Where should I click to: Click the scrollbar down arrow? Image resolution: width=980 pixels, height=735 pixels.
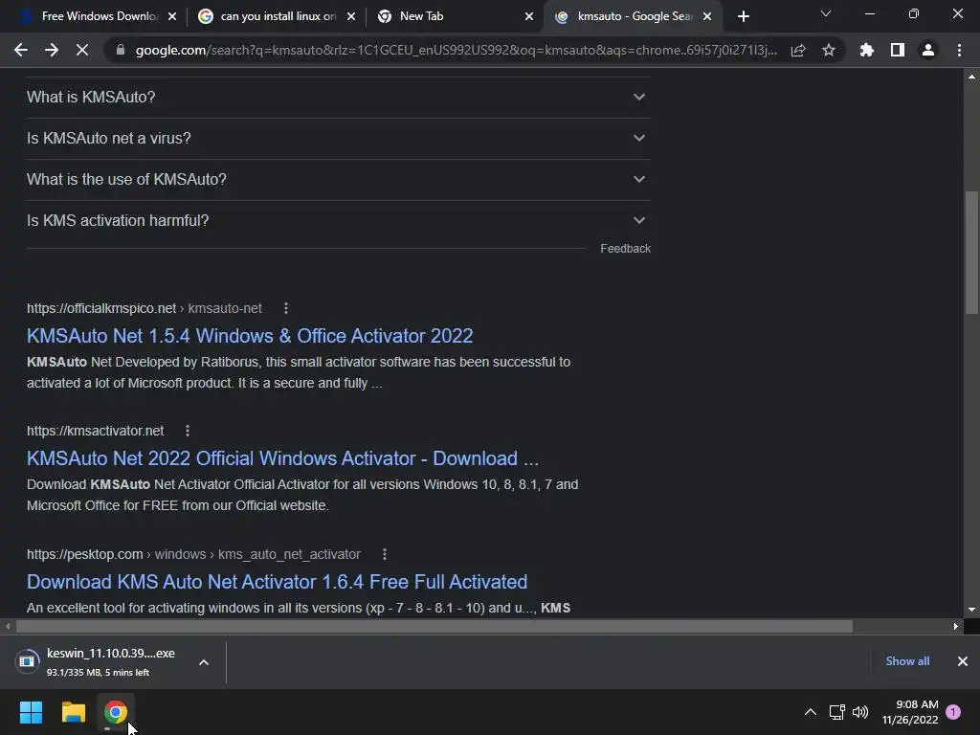point(971,610)
